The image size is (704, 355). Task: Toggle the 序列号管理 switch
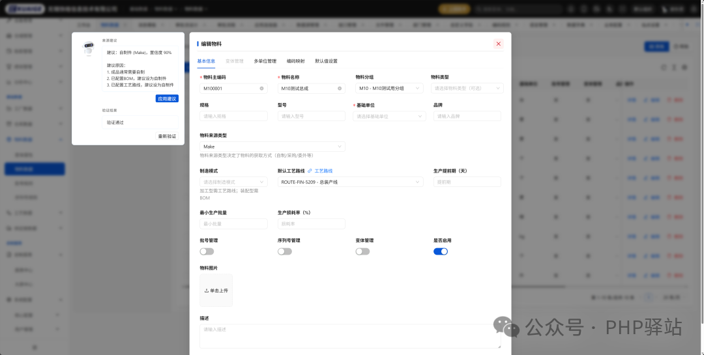tap(285, 251)
